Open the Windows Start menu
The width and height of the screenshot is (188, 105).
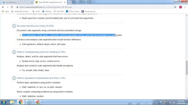point(4,102)
